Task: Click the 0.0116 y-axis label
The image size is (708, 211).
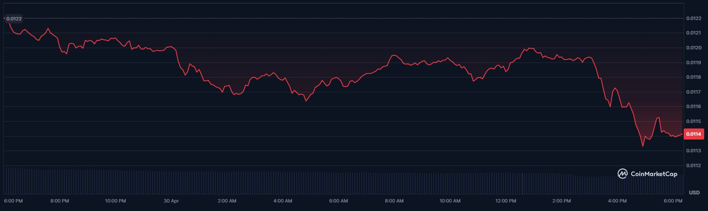Action: pyautogui.click(x=694, y=106)
